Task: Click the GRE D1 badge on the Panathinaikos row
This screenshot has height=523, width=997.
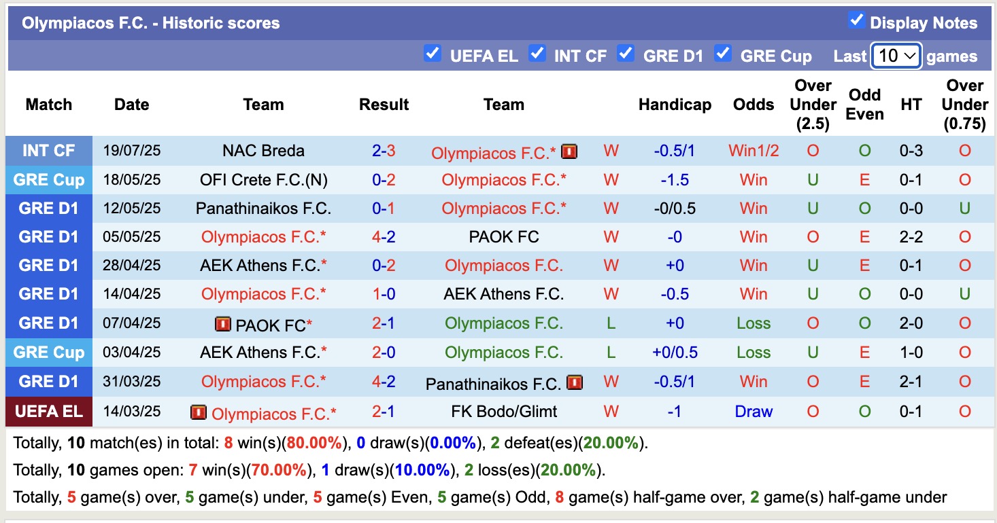Action: (48, 209)
